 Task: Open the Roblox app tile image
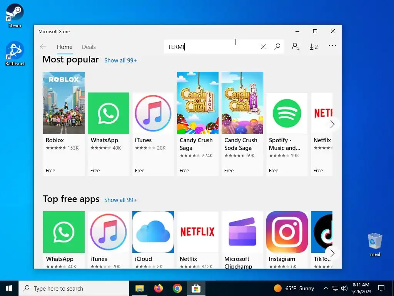(64, 103)
